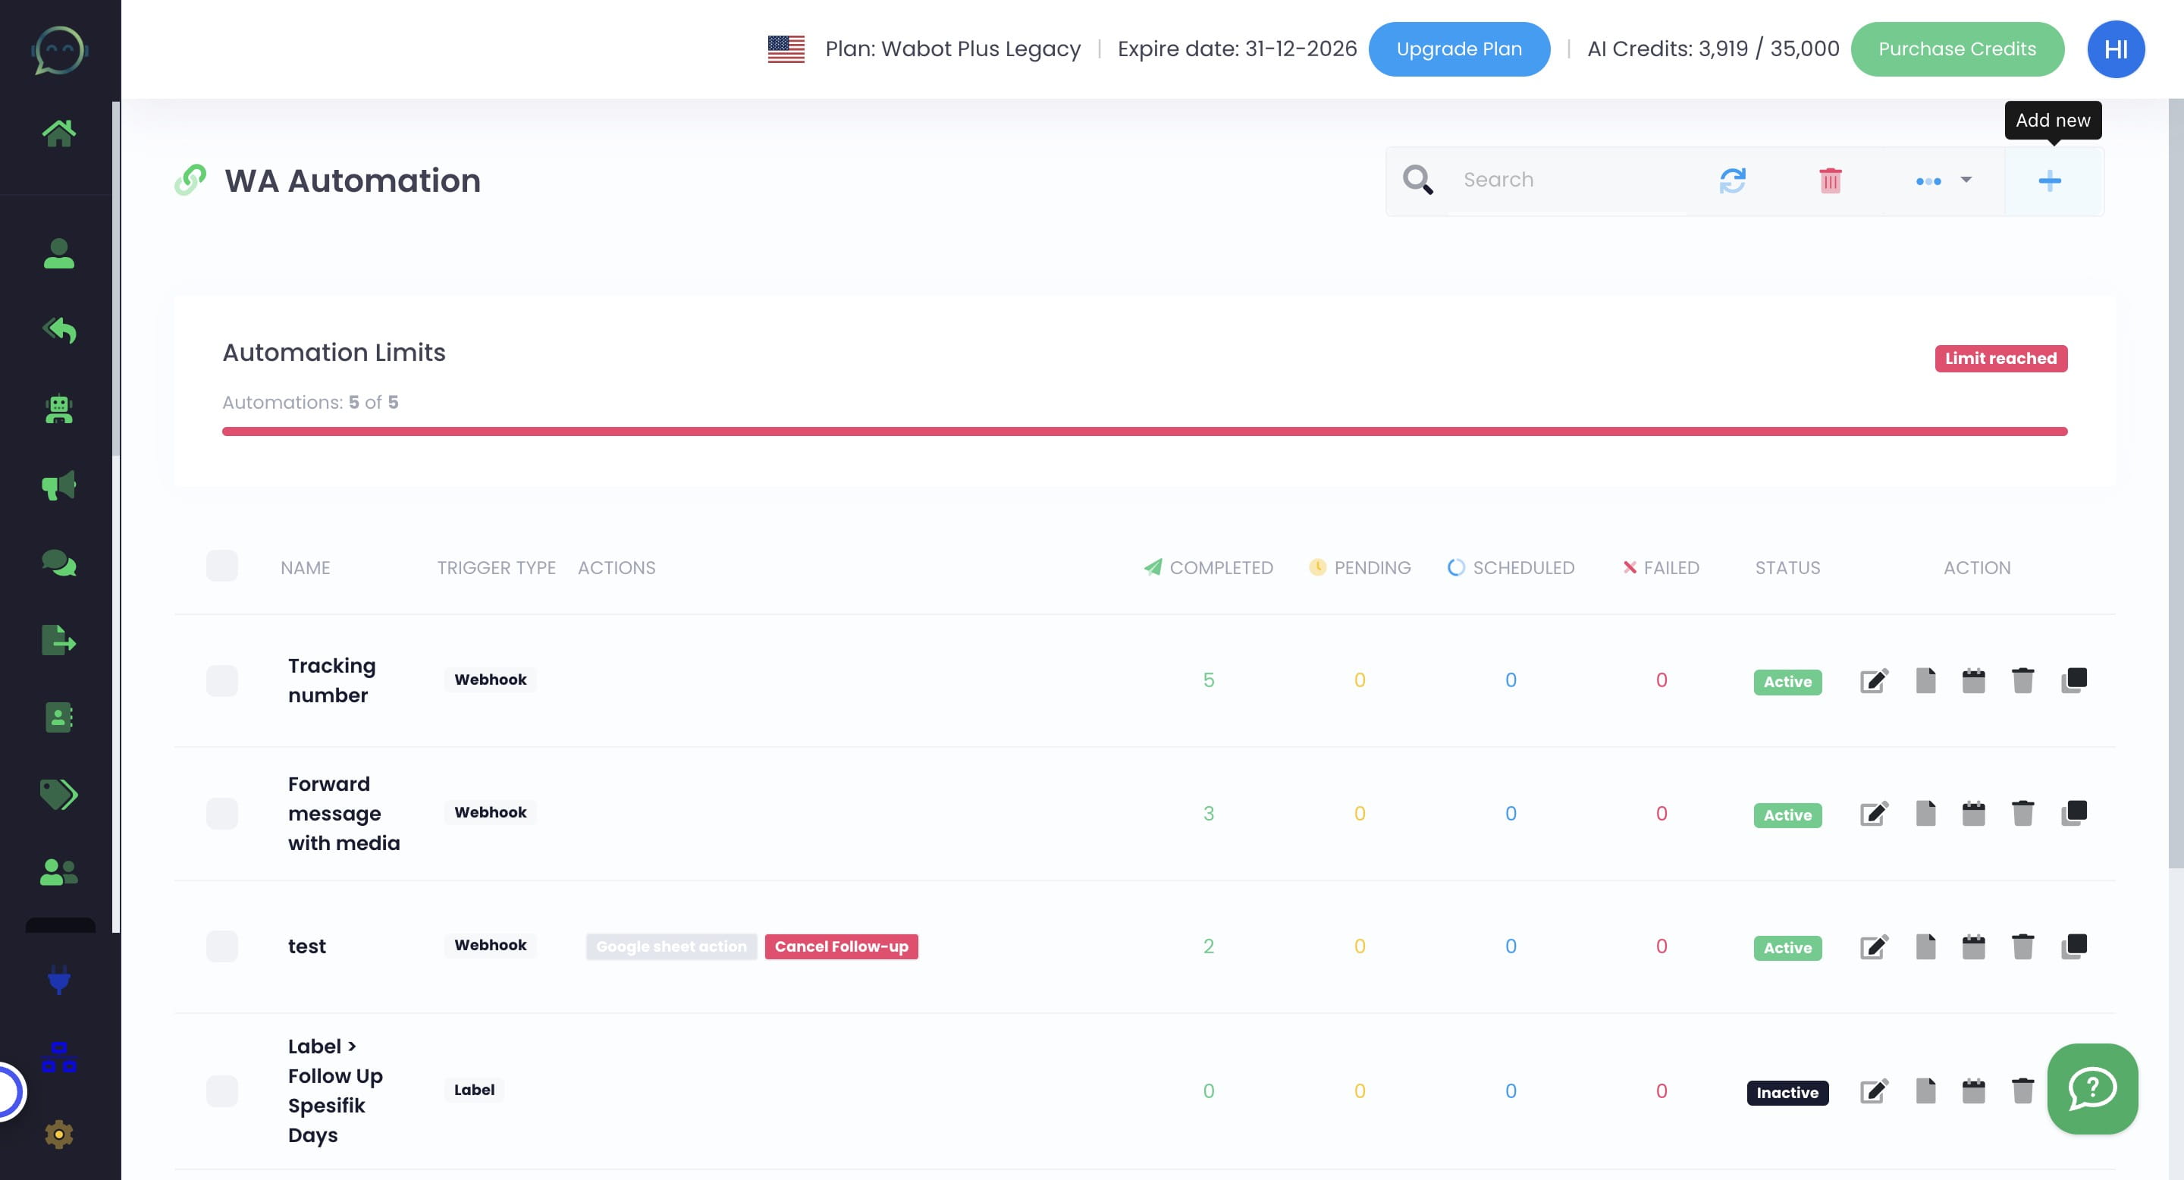Click the plus Add new automation icon
2184x1180 pixels.
(2049, 180)
